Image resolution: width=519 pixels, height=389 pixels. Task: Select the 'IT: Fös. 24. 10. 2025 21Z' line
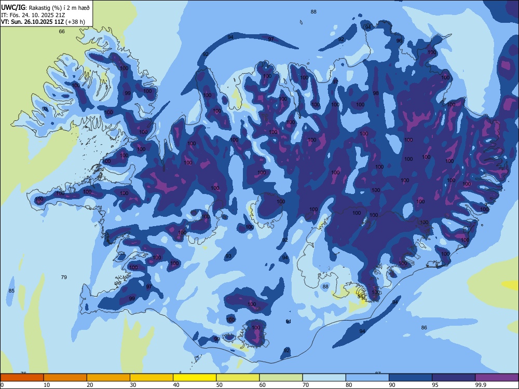[x=33, y=15]
